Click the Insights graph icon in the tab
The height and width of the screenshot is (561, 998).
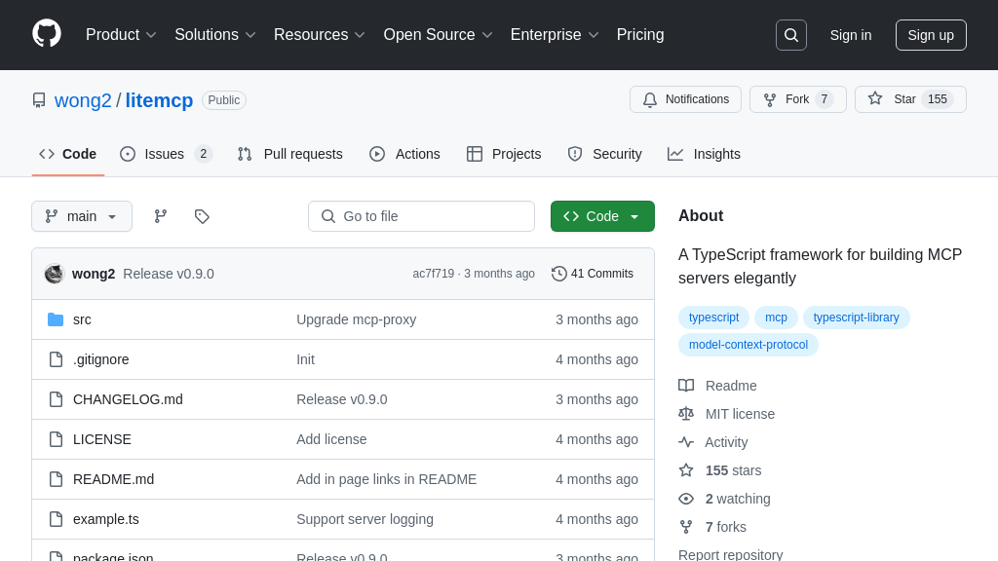(x=675, y=154)
